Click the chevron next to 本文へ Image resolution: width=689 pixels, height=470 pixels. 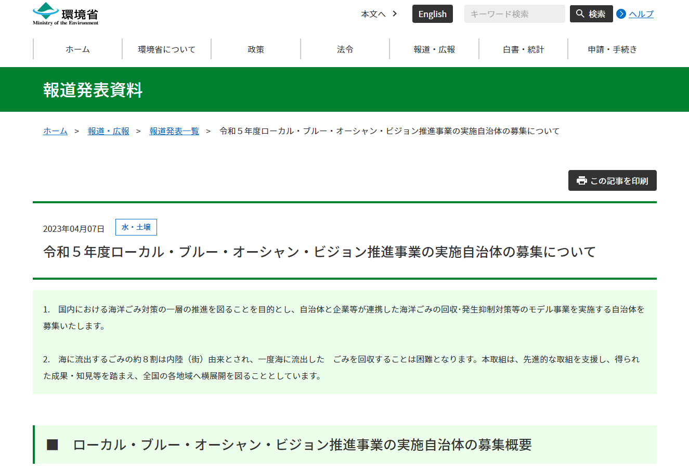coord(395,14)
